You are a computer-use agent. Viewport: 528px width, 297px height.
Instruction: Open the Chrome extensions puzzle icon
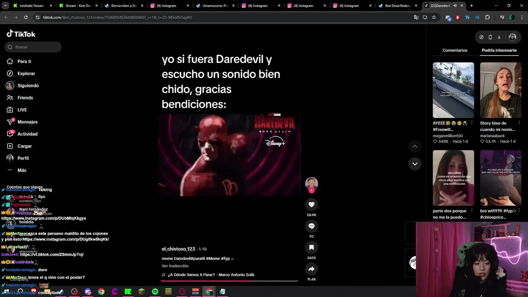[488, 17]
